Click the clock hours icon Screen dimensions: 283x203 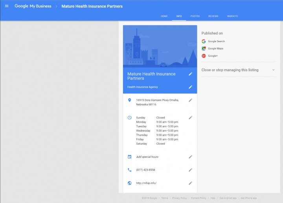[x=130, y=118]
